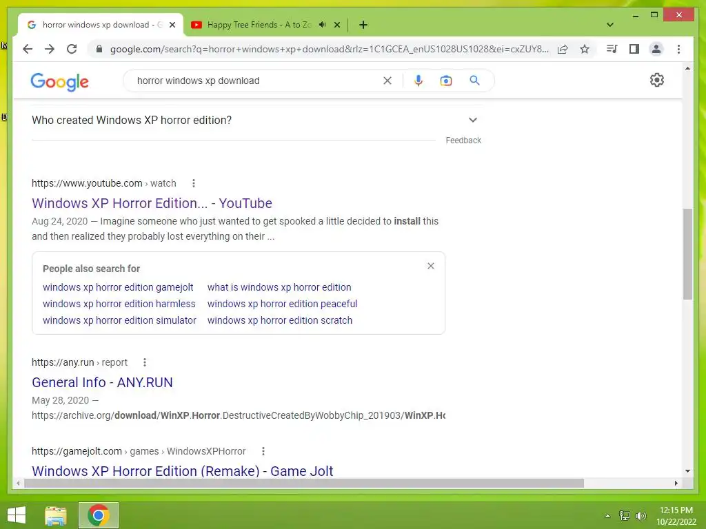706x529 pixels.
Task: Close the horror windows xp tab
Action: (x=172, y=25)
